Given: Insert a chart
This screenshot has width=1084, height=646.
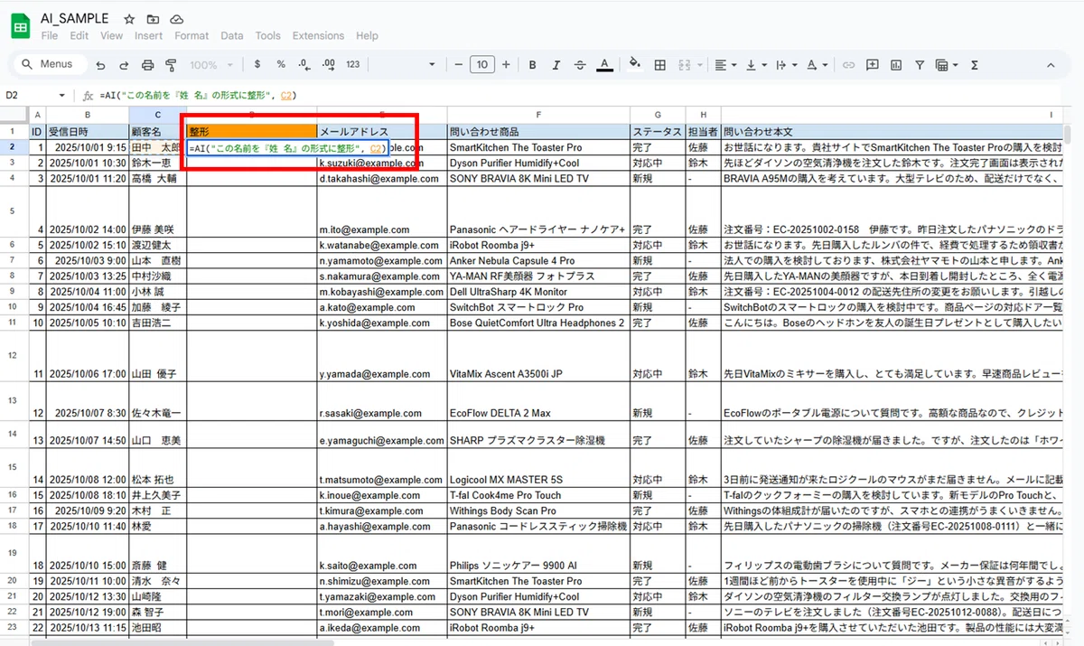Looking at the screenshot, I should click(x=895, y=65).
